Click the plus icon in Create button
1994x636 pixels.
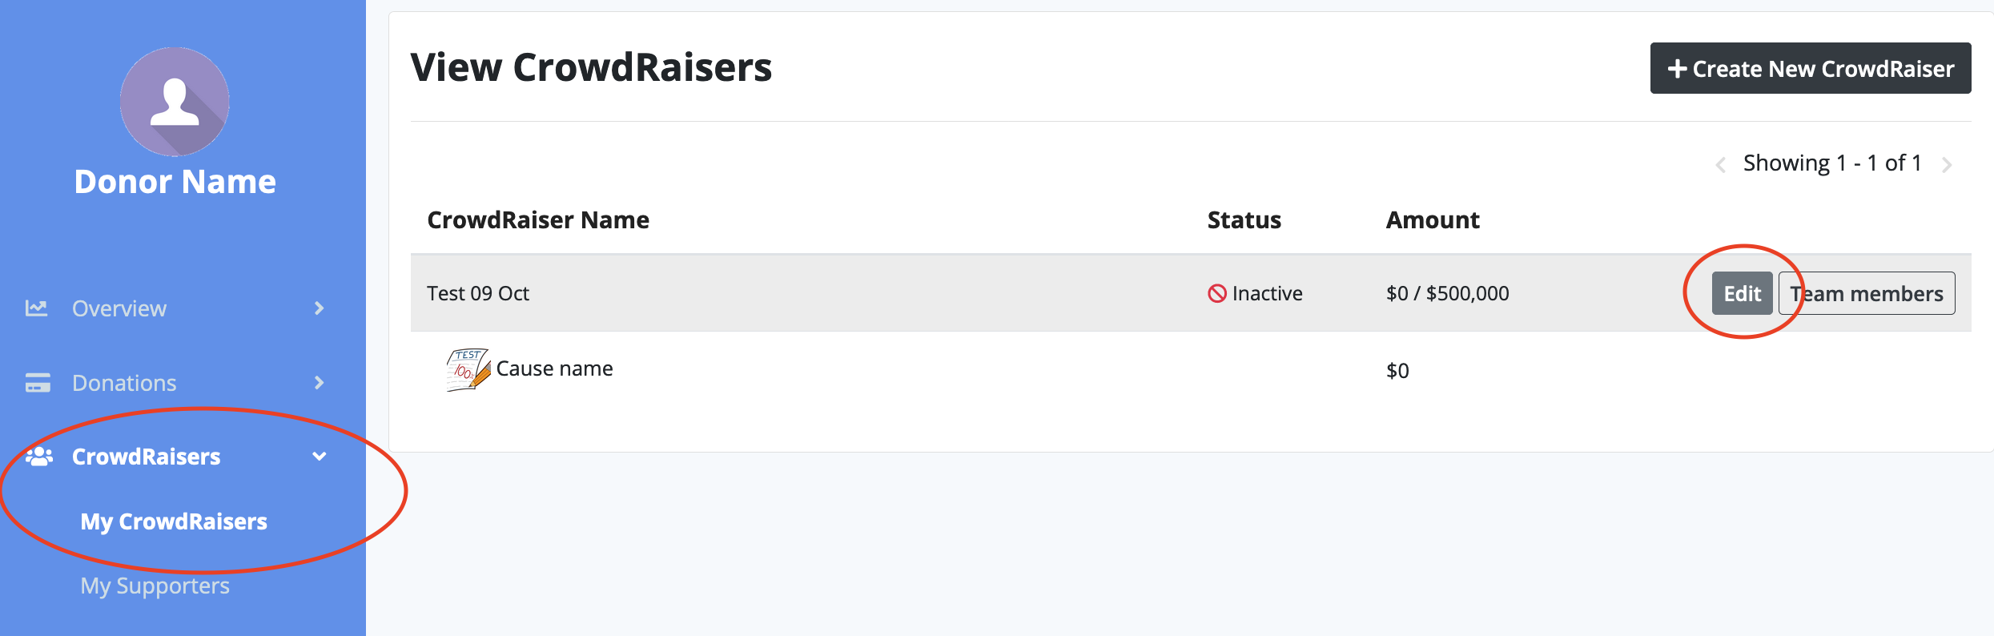coord(1677,69)
